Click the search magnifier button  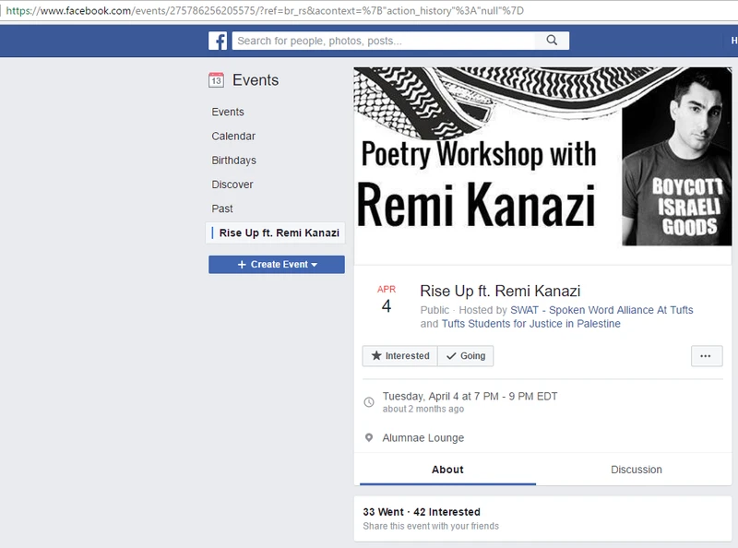(552, 41)
